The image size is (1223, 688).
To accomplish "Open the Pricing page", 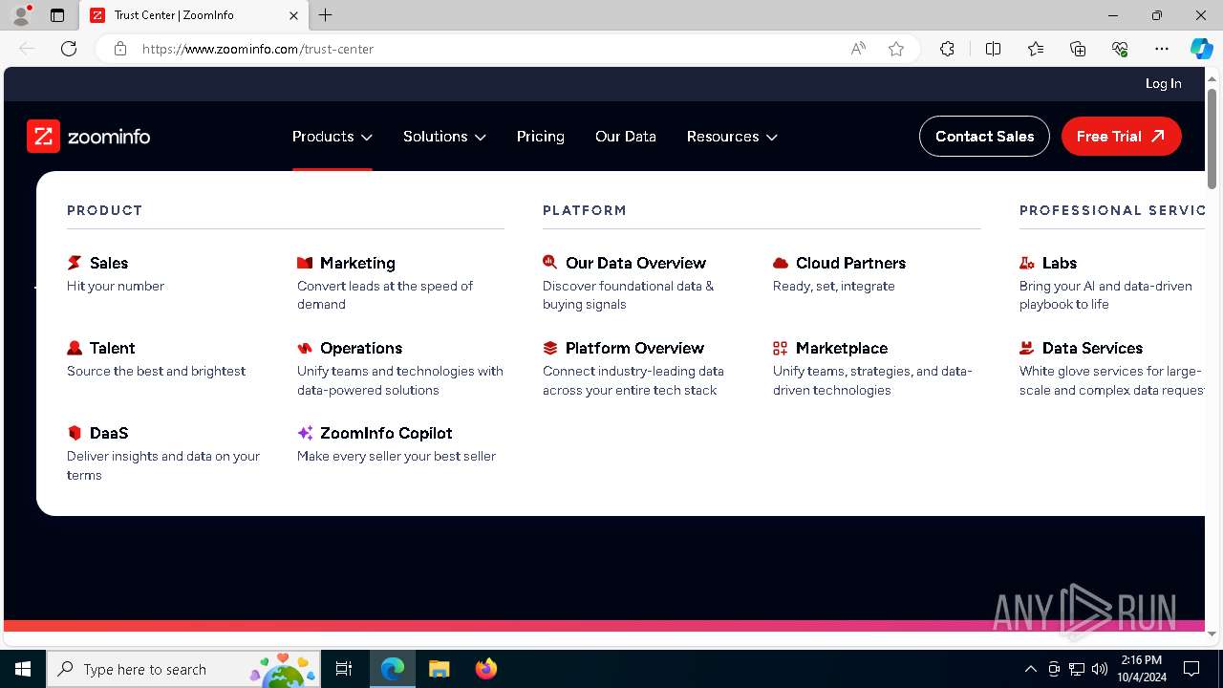I will point(541,137).
